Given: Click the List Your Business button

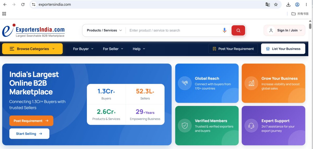Looking at the screenshot, I should pos(283,49).
